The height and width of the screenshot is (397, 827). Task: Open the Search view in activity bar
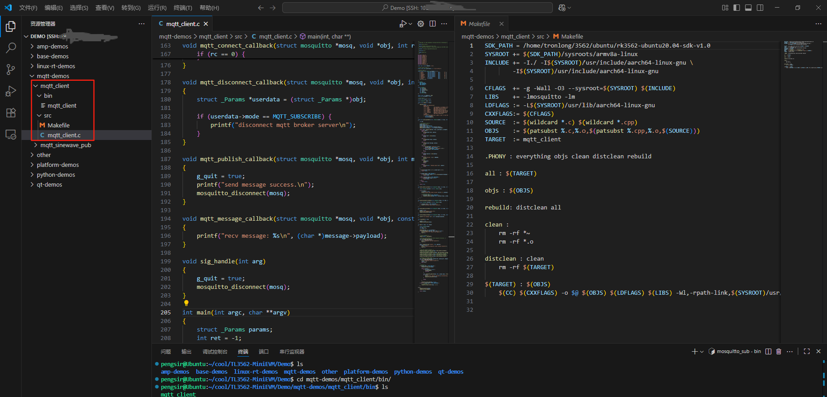tap(11, 48)
